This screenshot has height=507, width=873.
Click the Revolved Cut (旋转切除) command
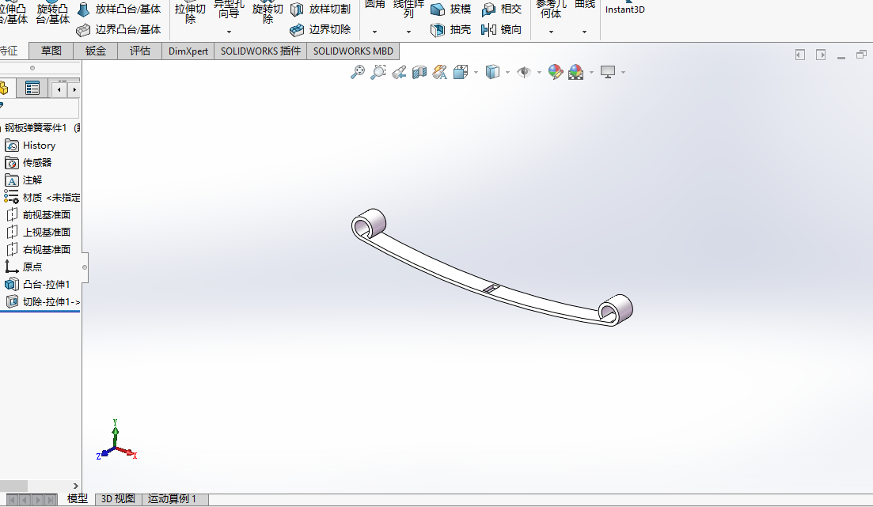click(268, 14)
